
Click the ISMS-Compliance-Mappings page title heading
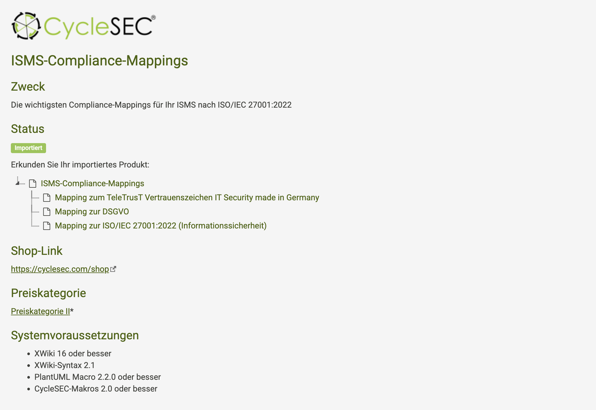click(99, 61)
